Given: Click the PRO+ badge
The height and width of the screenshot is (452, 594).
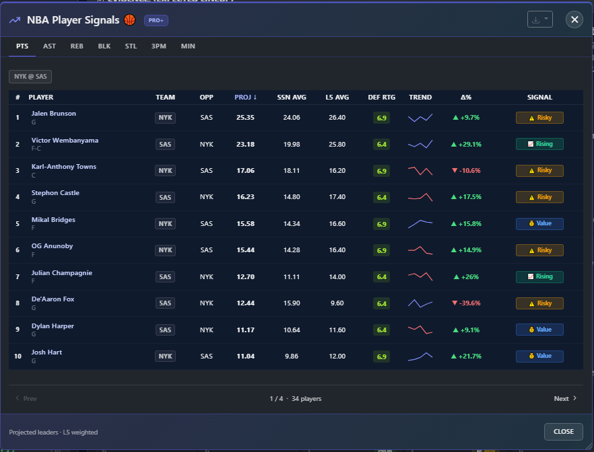Looking at the screenshot, I should (156, 20).
